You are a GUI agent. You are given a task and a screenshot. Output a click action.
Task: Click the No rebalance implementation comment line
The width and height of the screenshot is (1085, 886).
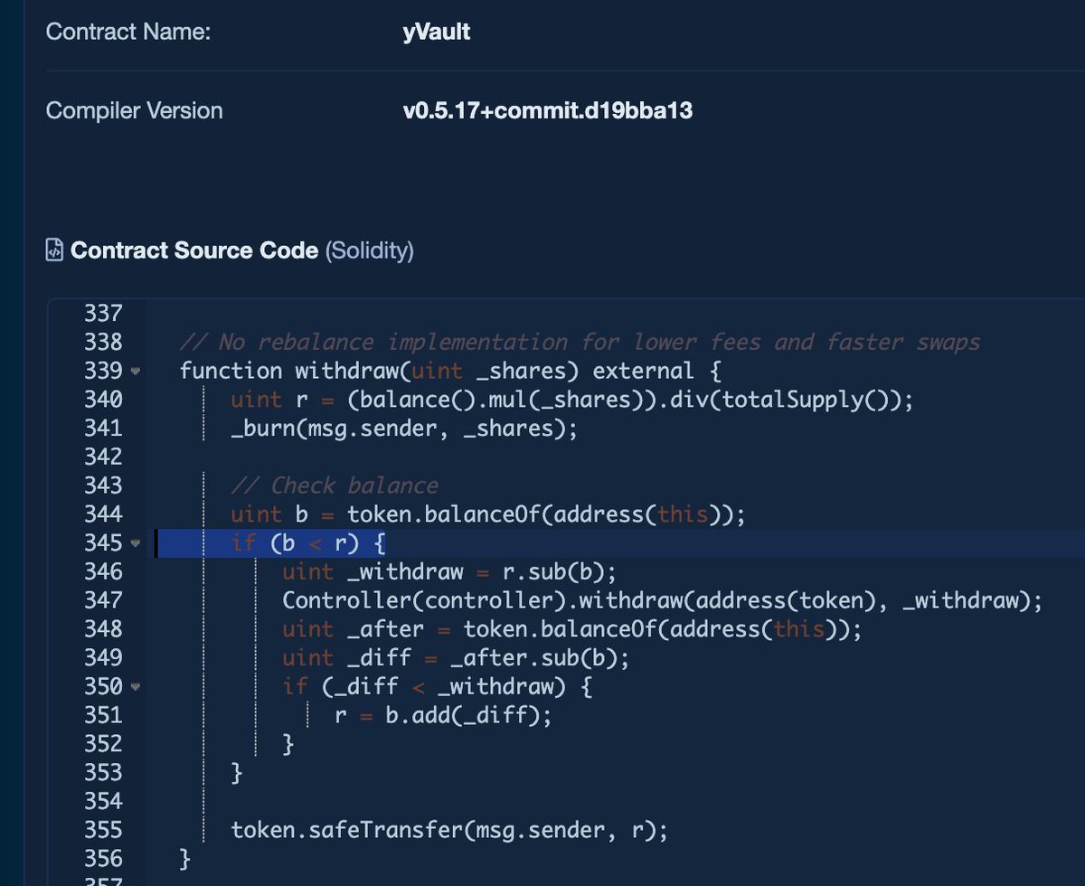click(580, 342)
